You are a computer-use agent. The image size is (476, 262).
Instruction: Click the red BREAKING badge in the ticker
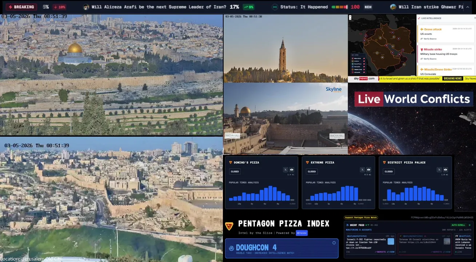[x=21, y=7]
